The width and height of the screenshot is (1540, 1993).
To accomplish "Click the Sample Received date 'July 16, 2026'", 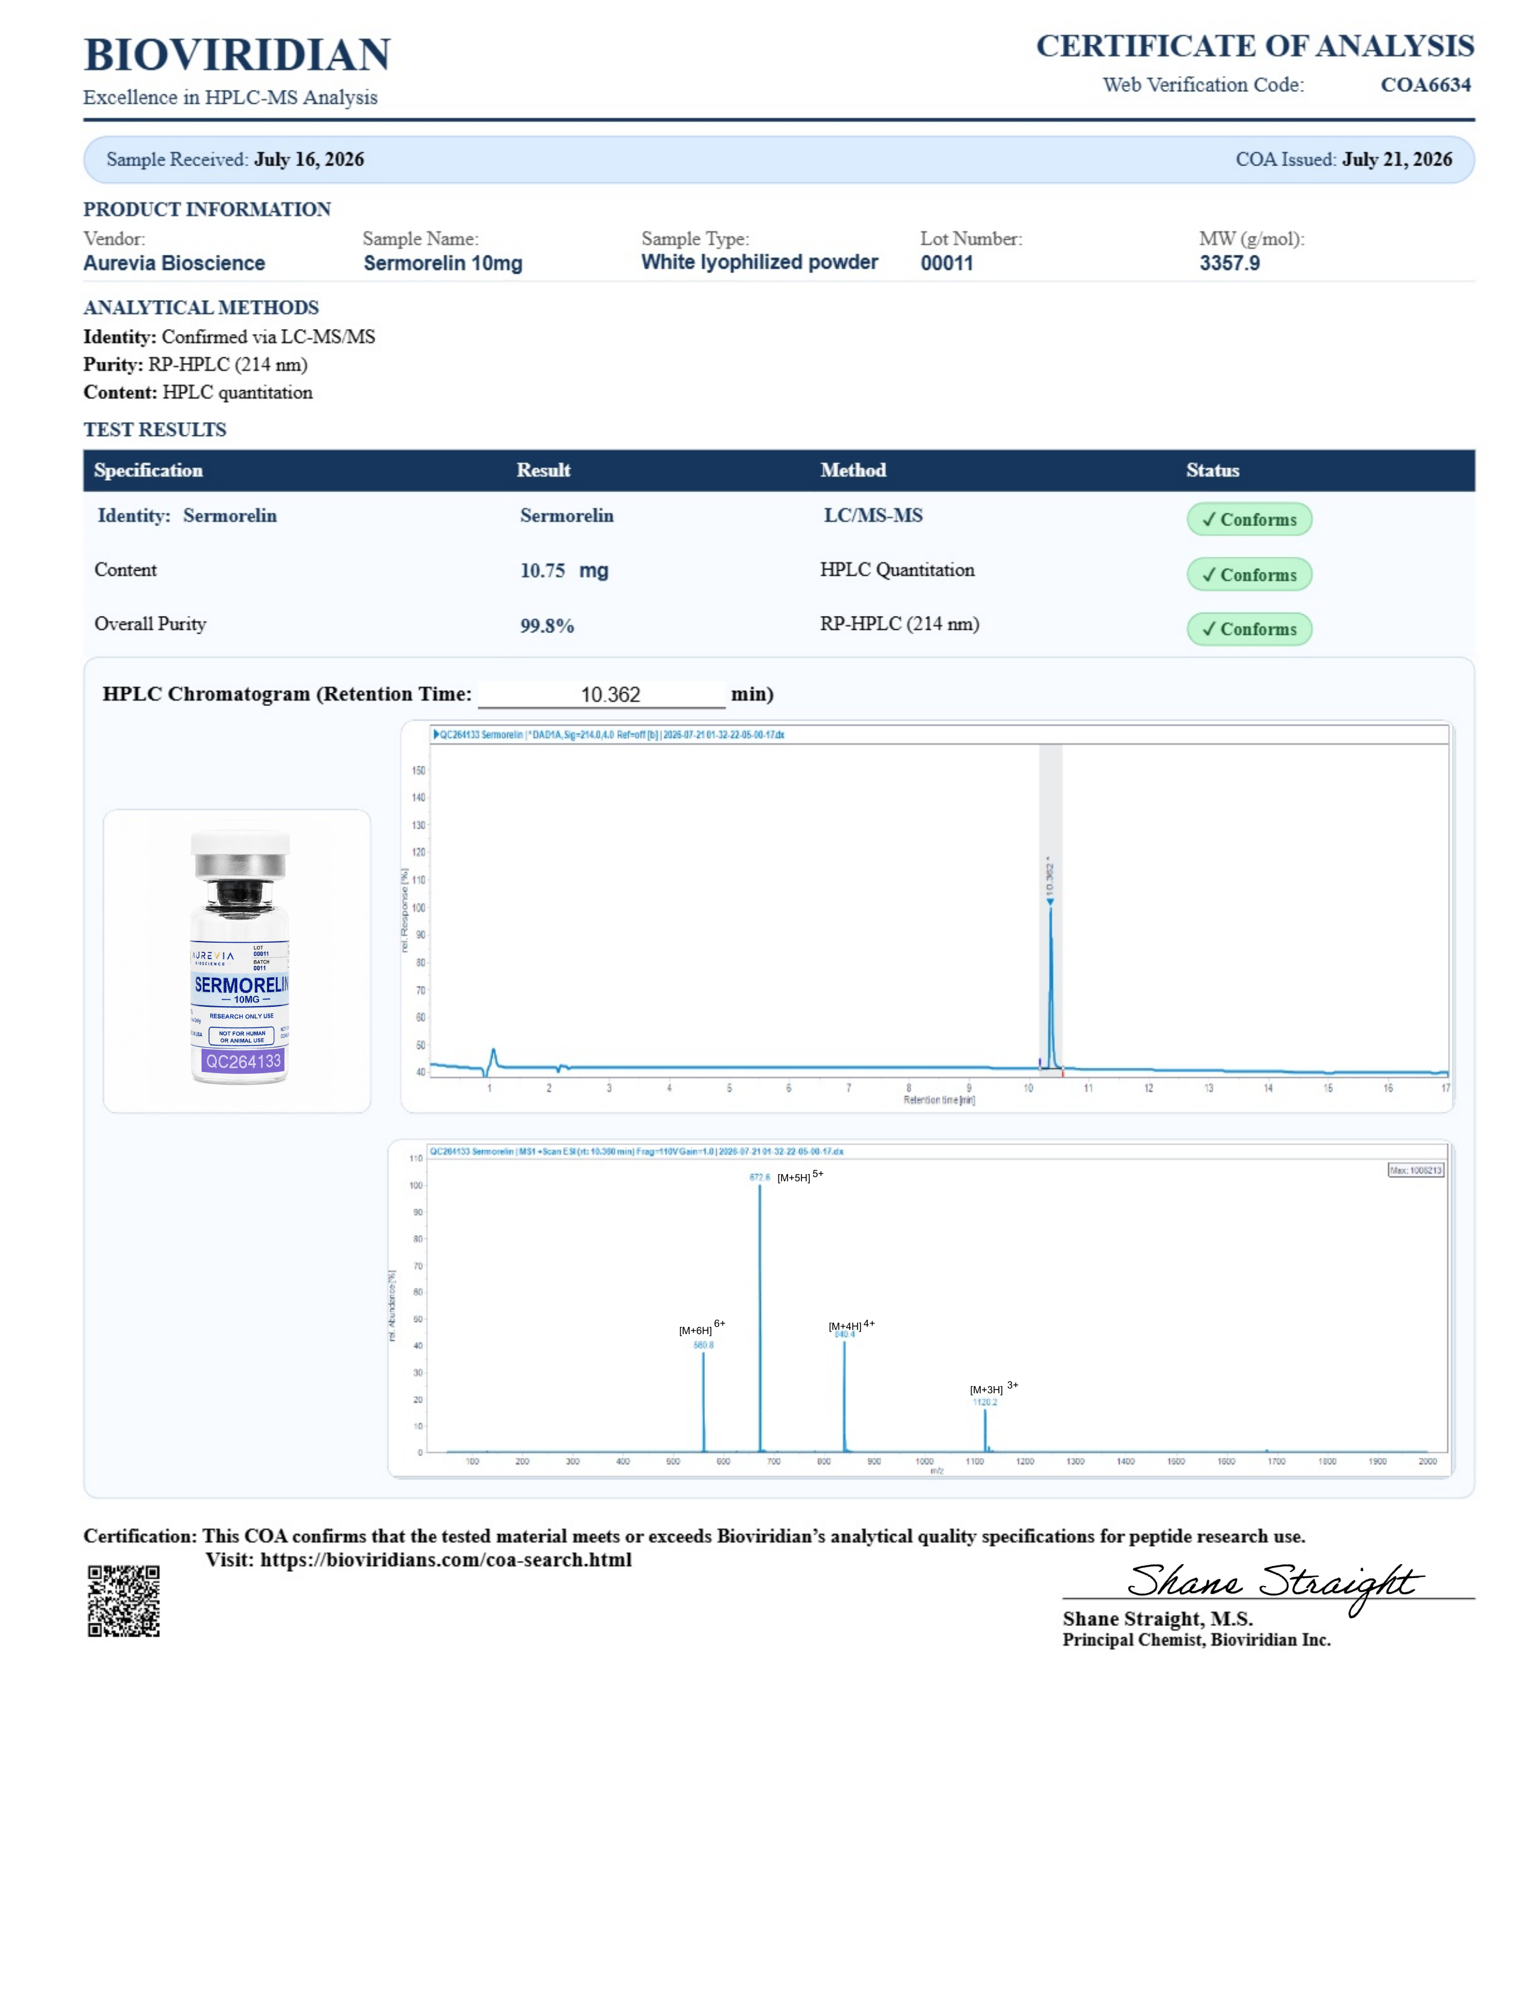I will coord(309,159).
